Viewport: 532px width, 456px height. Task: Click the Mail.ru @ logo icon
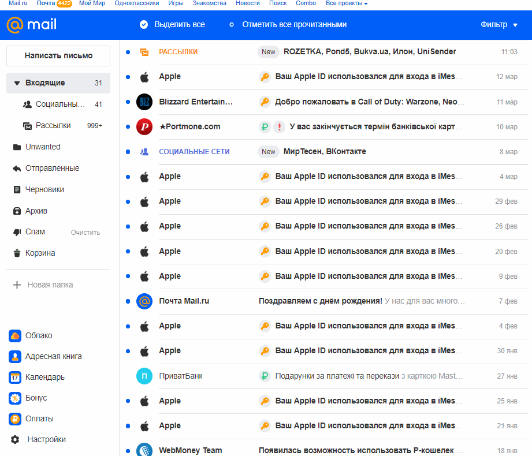tap(15, 25)
